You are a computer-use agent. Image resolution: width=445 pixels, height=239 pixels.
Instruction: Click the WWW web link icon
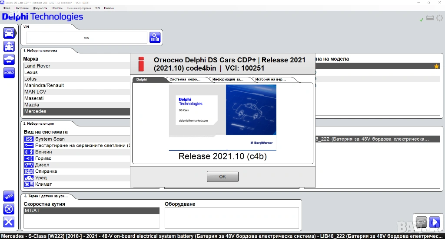(x=9, y=196)
